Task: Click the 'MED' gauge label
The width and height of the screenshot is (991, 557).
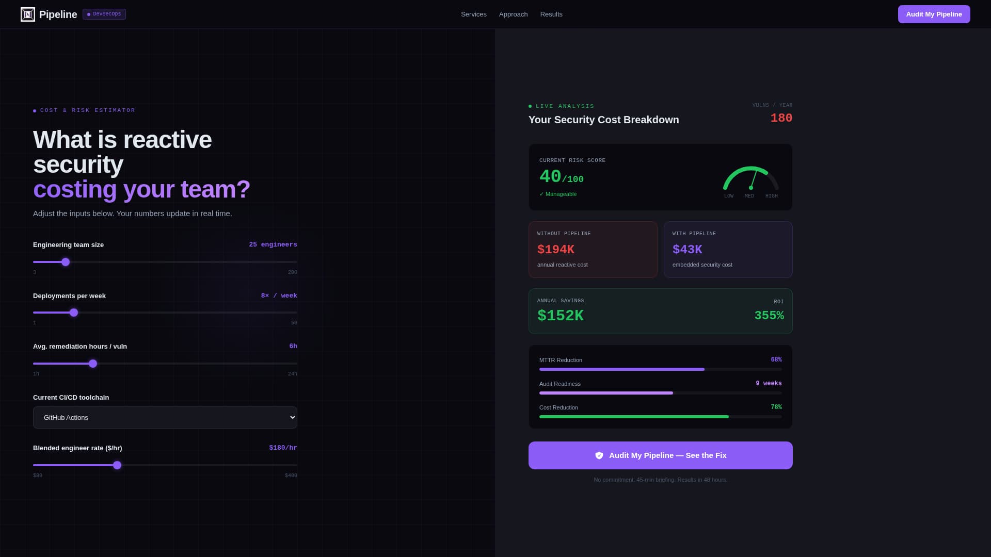Action: tap(749, 196)
